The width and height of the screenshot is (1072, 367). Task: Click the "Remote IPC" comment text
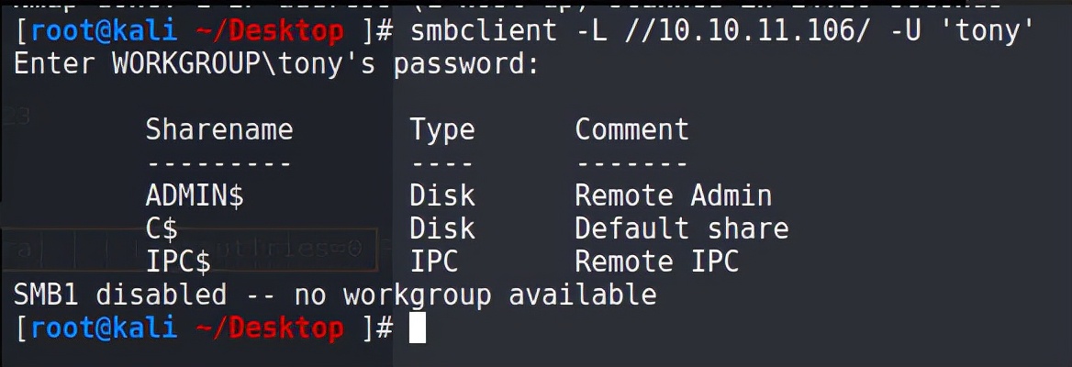point(656,261)
